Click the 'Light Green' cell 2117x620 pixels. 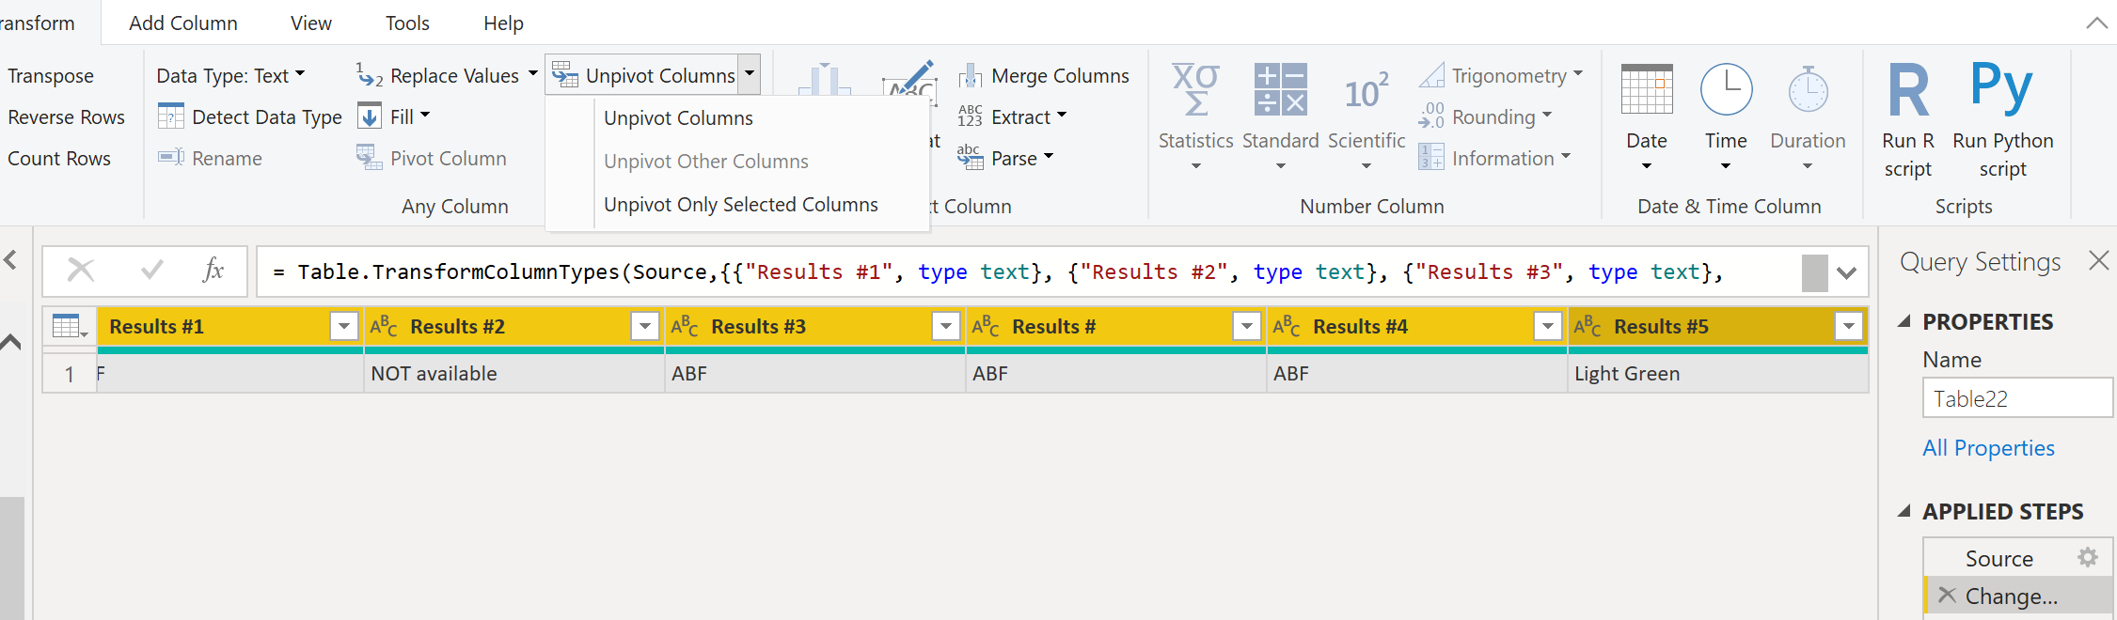pos(1717,374)
